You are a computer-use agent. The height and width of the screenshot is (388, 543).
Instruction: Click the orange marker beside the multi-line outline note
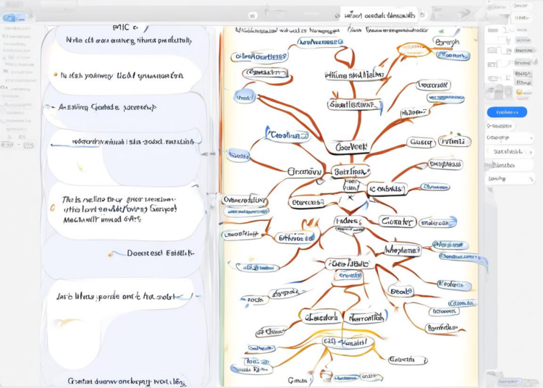point(51,207)
